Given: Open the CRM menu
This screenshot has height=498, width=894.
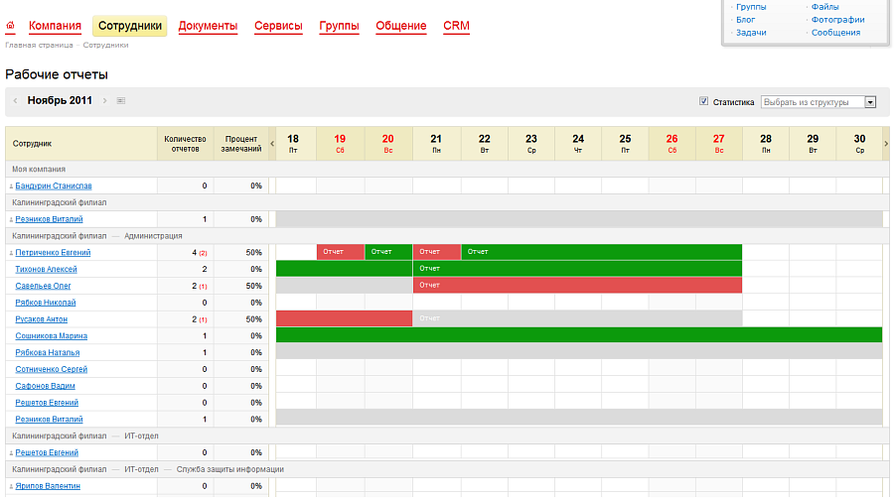Looking at the screenshot, I should [x=456, y=26].
